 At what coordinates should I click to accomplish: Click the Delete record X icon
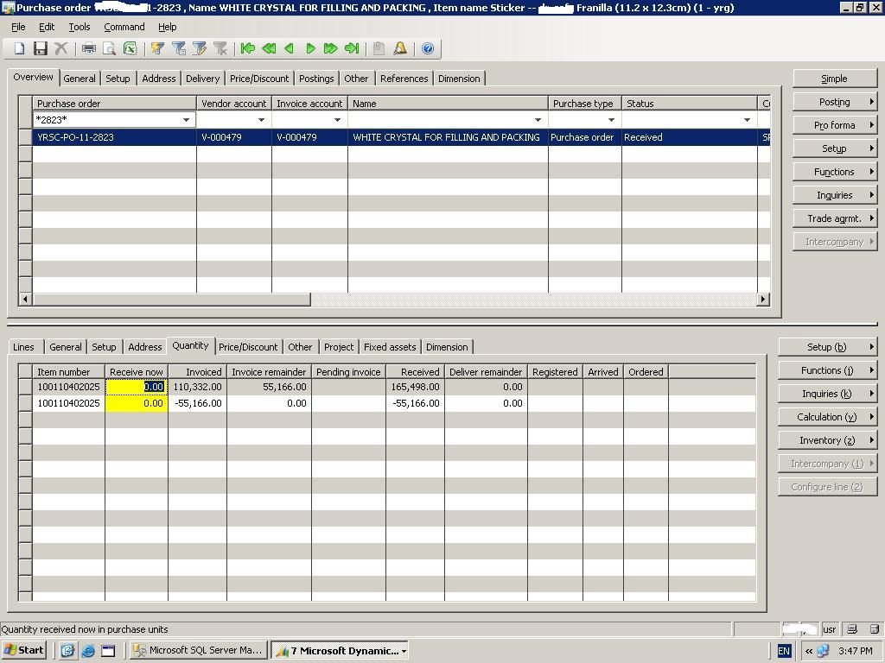coord(61,48)
